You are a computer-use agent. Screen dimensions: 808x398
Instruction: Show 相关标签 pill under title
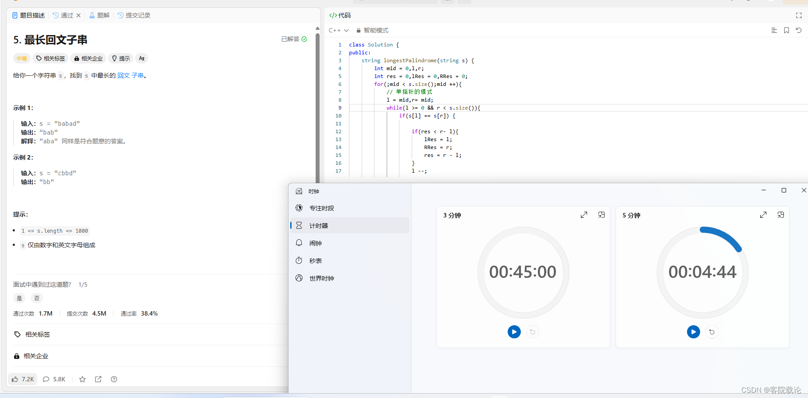[x=50, y=58]
